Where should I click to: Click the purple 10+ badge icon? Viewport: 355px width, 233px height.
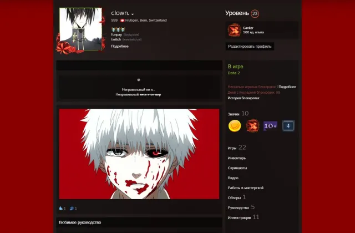(270, 126)
